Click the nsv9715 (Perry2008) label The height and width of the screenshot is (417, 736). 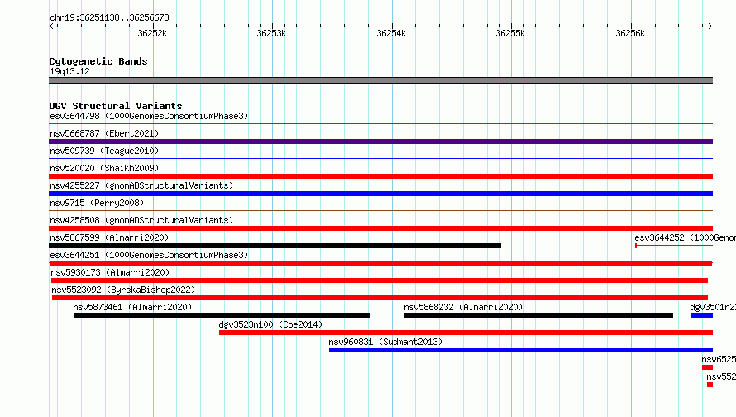pyautogui.click(x=97, y=203)
